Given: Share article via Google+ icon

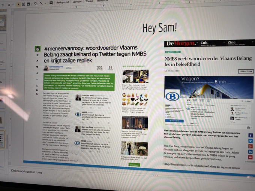Looking at the screenshot, I should coord(250,146).
